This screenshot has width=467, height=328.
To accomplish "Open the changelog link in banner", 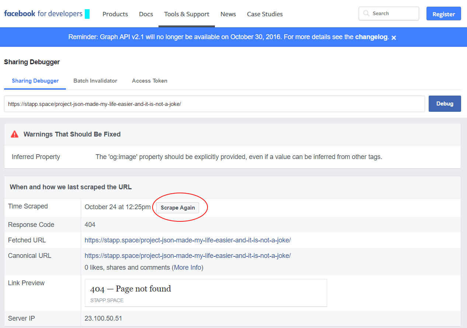I will click(371, 37).
